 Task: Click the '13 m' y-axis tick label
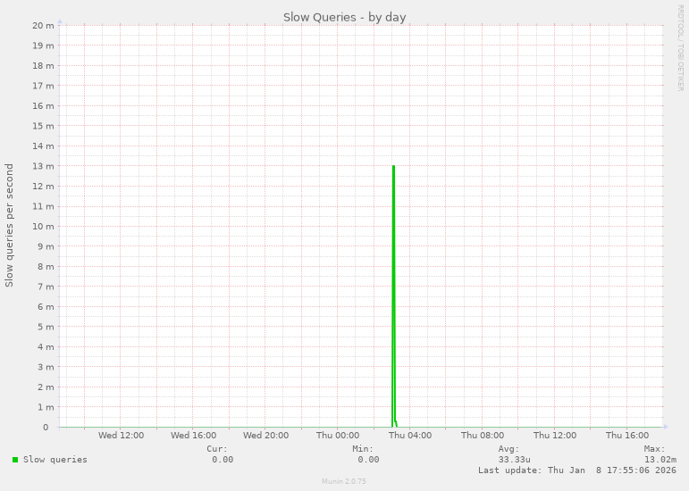[43, 166]
